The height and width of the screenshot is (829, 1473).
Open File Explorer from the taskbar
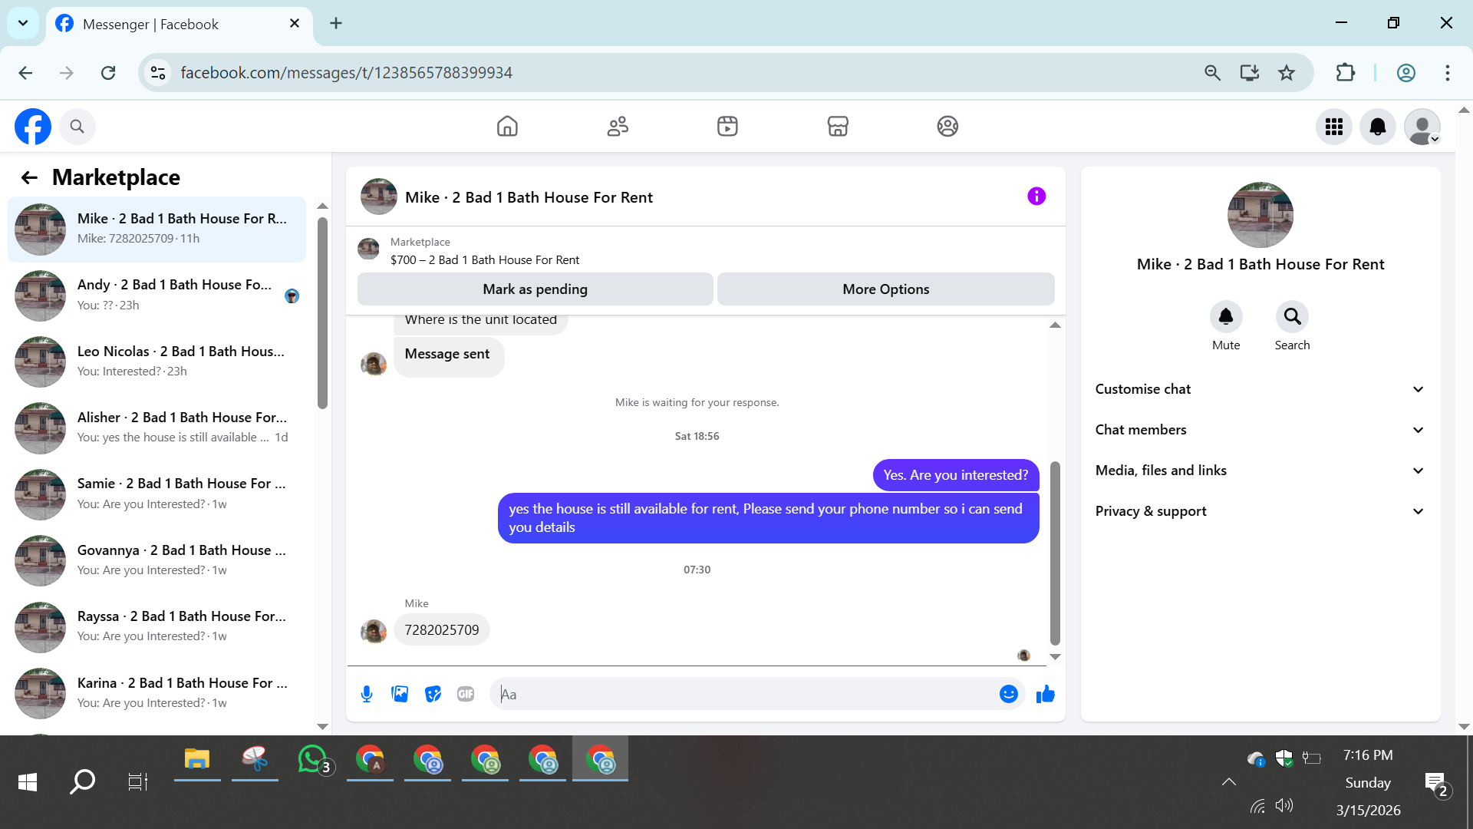point(197,760)
